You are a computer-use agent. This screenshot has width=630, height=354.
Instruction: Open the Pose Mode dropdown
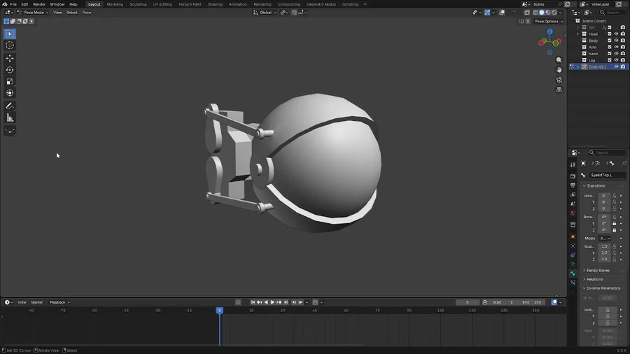(33, 13)
